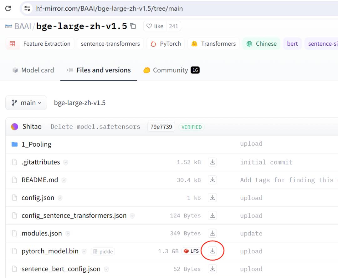Switch to the Model card tab
Screen dimensions: 338x278
(x=33, y=70)
